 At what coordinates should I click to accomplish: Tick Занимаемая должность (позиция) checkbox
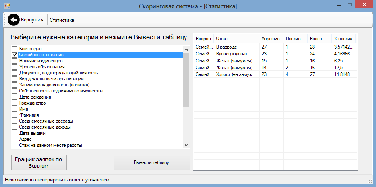click(x=15, y=85)
